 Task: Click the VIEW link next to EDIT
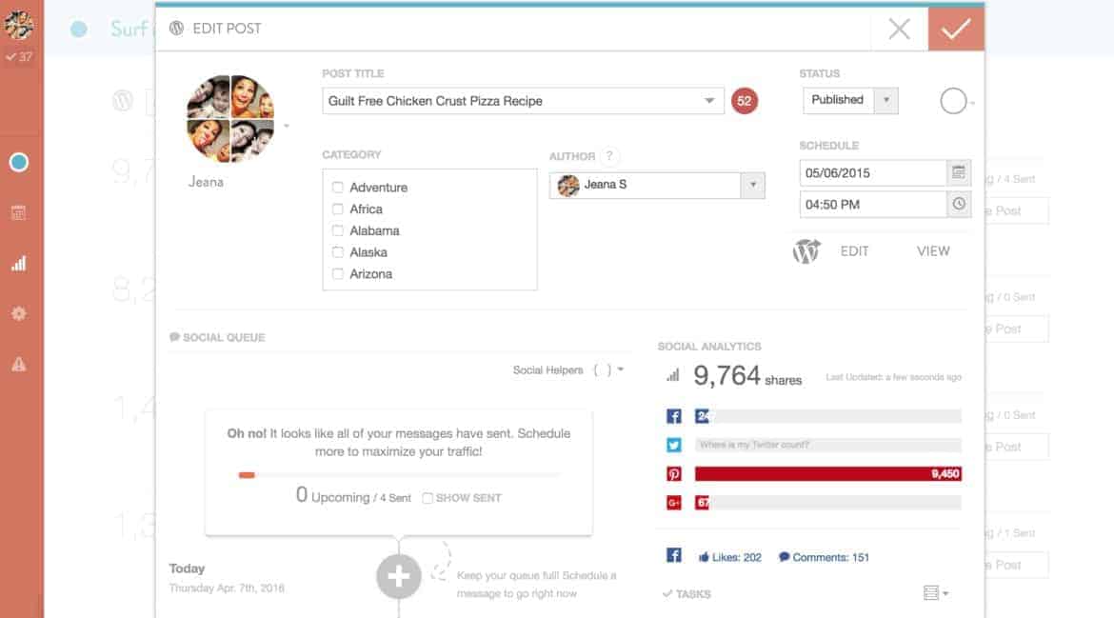tap(932, 250)
